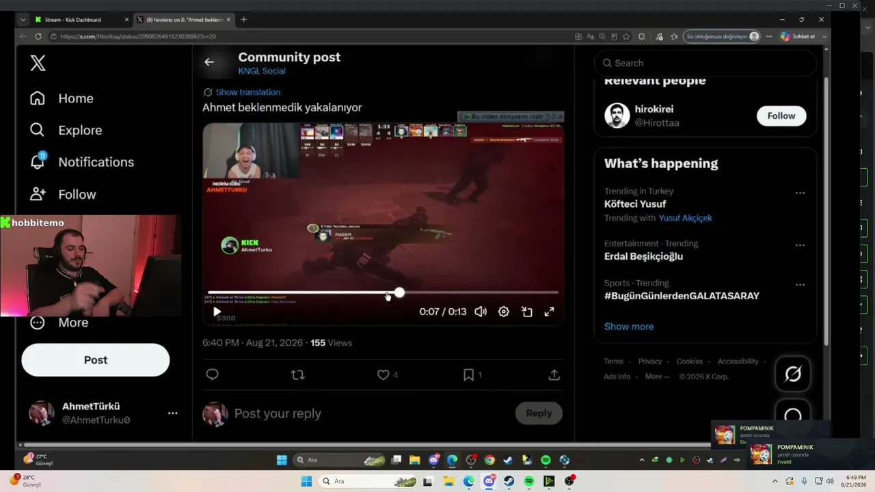Screen dimensions: 875x492
Task: Click the Grok icon next to Show translation
Action: point(208,92)
